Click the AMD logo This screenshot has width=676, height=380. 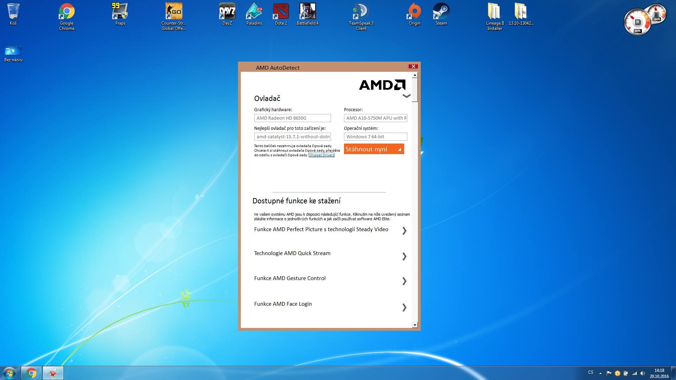click(382, 85)
